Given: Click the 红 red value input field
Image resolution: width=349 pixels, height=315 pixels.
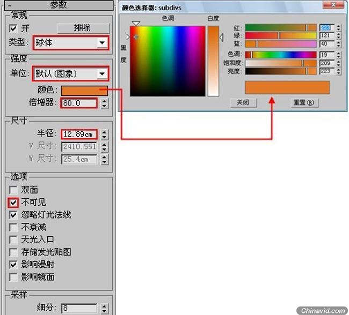Looking at the screenshot, I should pyautogui.click(x=327, y=27).
